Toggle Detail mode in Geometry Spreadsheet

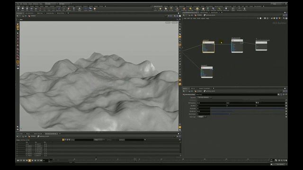[70, 140]
